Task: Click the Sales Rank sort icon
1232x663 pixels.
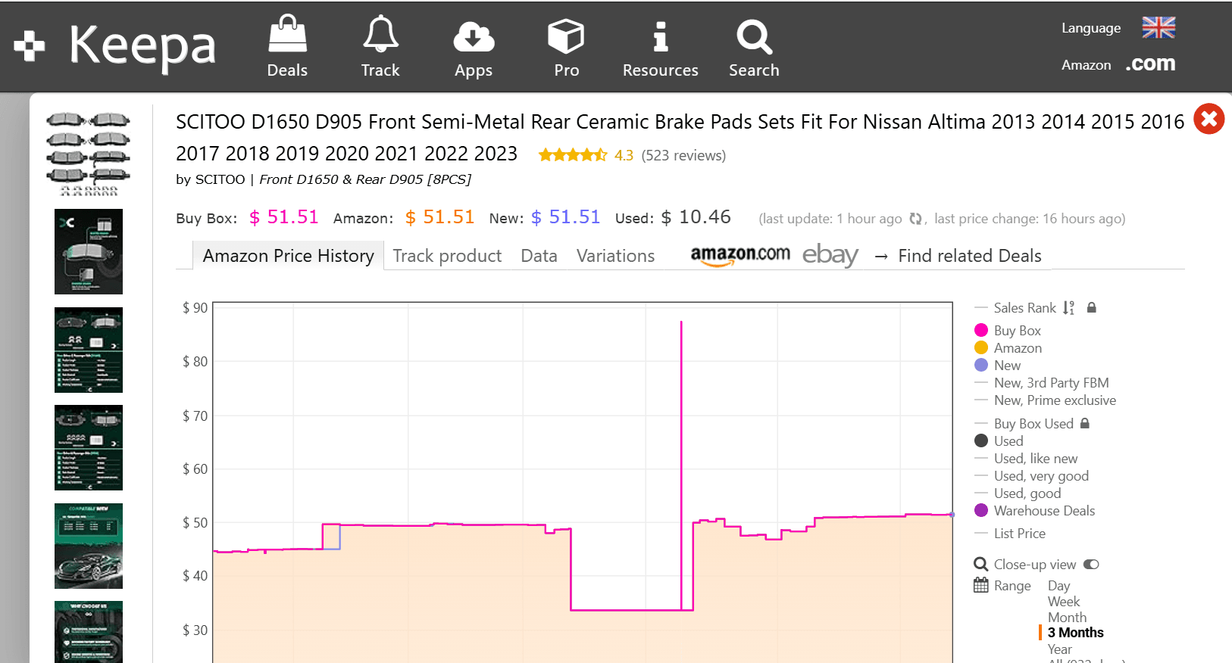Action: click(x=1068, y=308)
